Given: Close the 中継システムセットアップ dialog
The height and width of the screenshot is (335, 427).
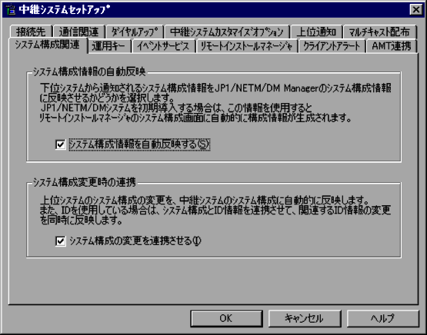Looking at the screenshot, I should (415, 10).
